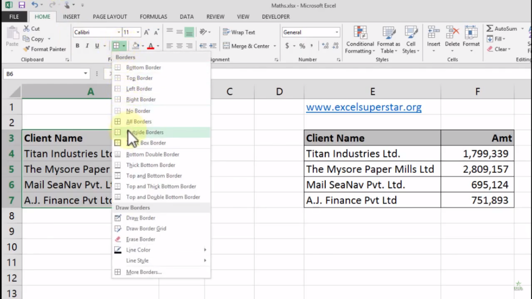The image size is (532, 299).
Task: Choose Thick Bottom Border
Action: click(x=161, y=165)
